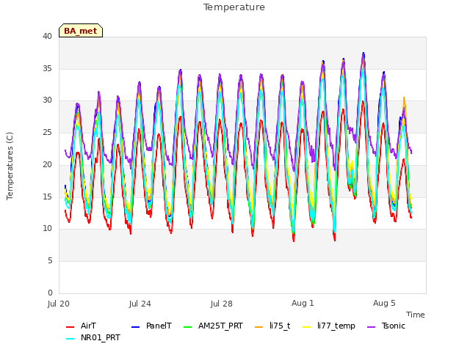Click the 35 y-axis tick label

(47, 68)
